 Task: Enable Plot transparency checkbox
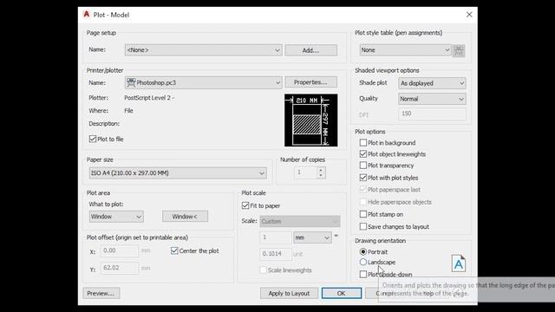pos(363,166)
